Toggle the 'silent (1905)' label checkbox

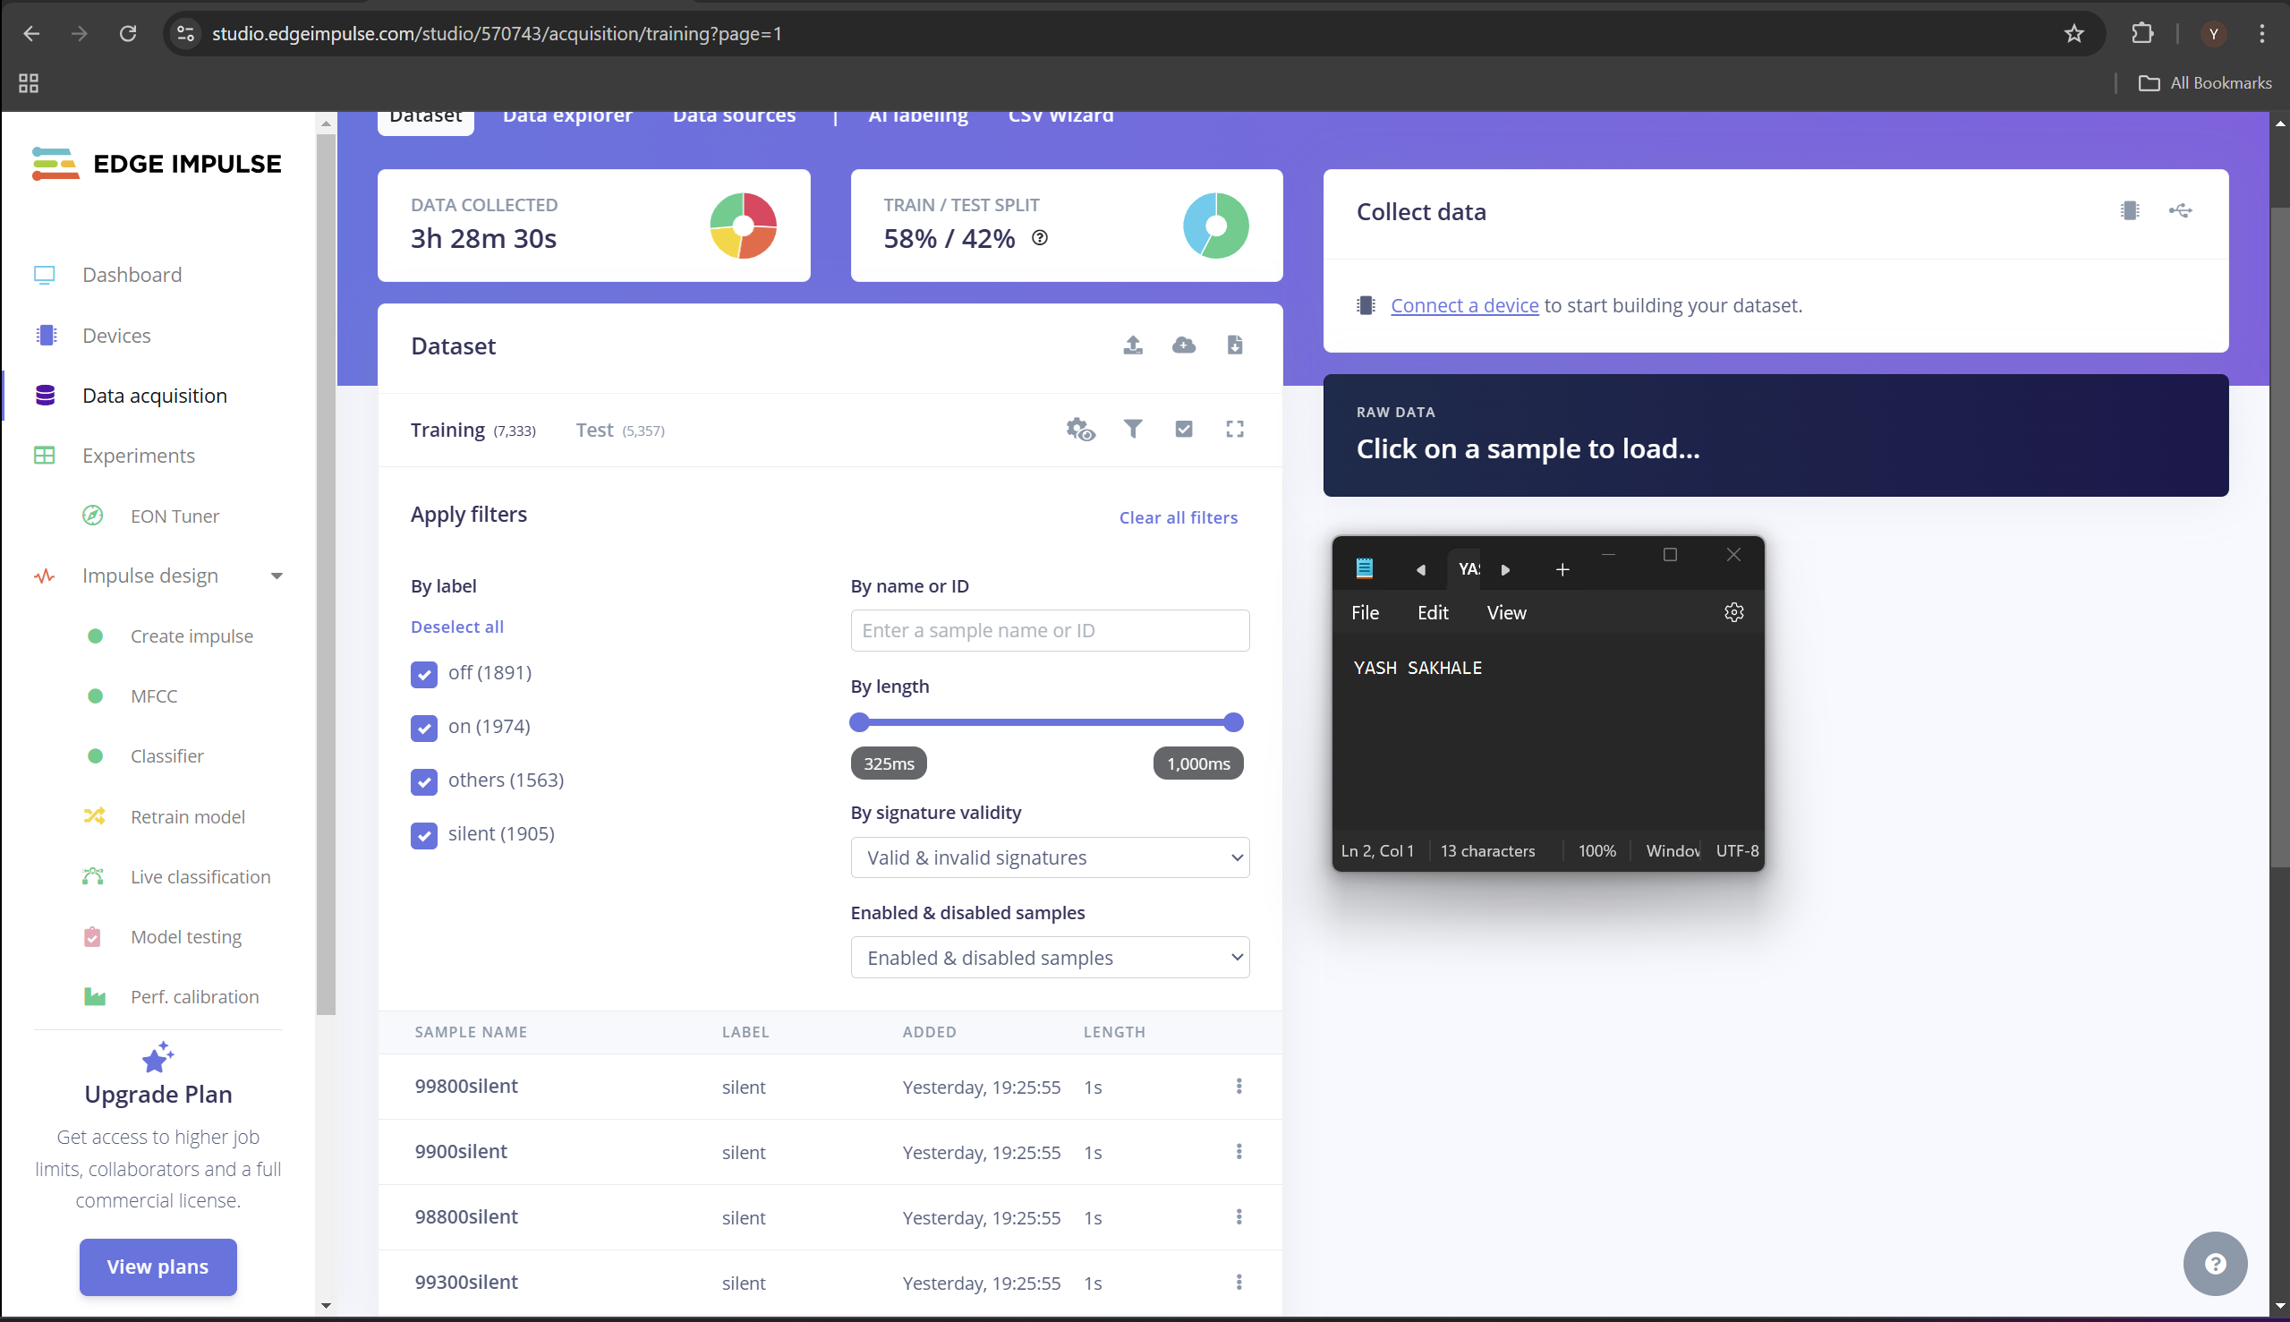(x=424, y=835)
